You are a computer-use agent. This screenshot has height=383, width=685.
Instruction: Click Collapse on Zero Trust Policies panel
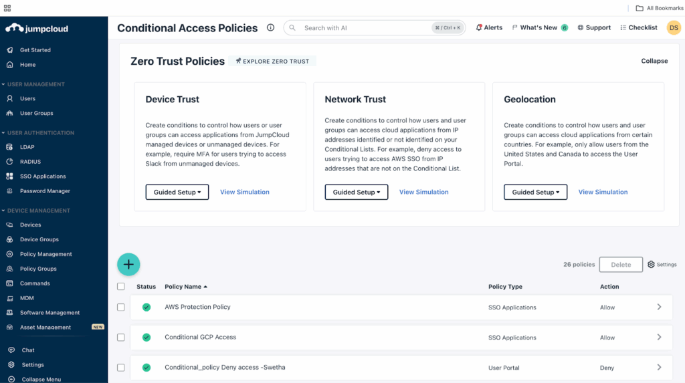click(x=654, y=61)
